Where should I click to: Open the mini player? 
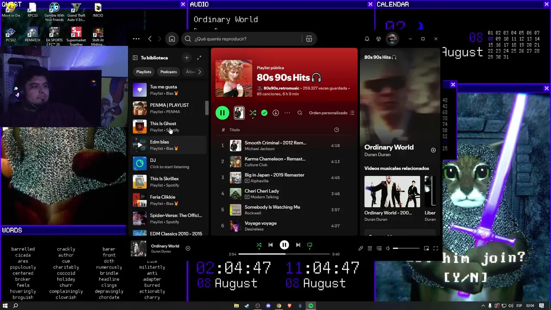426,248
